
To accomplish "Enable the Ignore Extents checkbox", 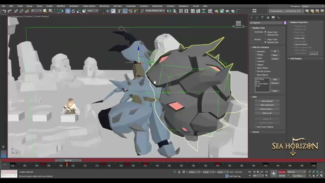I will [294, 44].
